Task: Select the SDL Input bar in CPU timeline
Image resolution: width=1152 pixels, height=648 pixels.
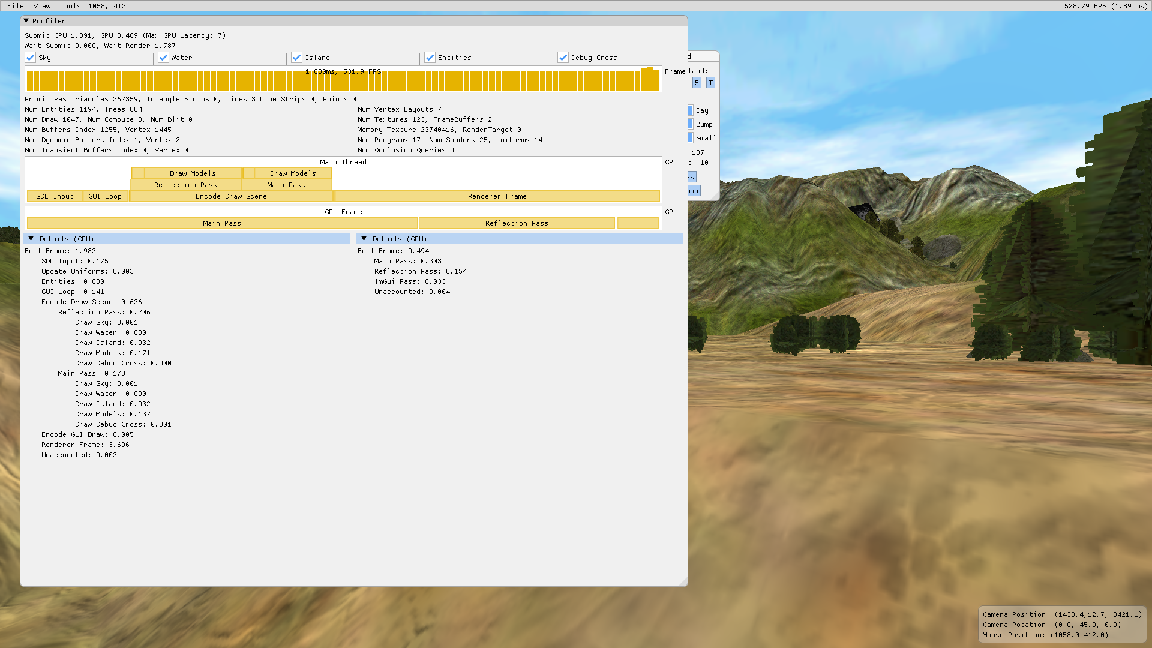Action: [x=55, y=196]
